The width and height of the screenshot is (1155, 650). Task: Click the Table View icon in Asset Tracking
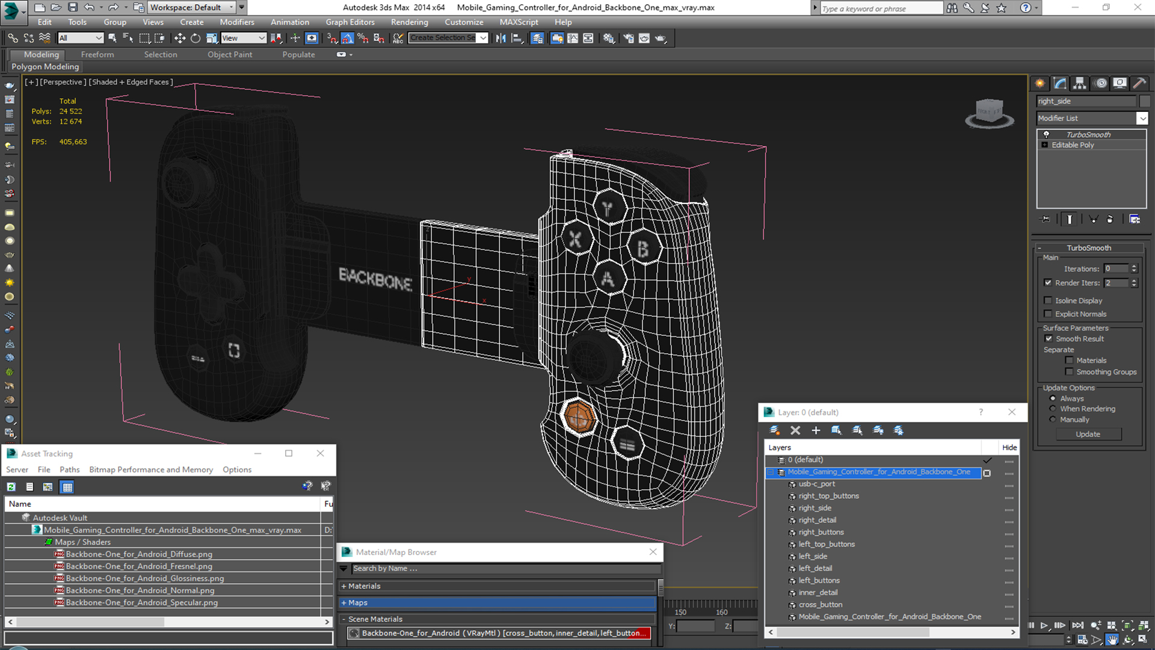click(67, 487)
